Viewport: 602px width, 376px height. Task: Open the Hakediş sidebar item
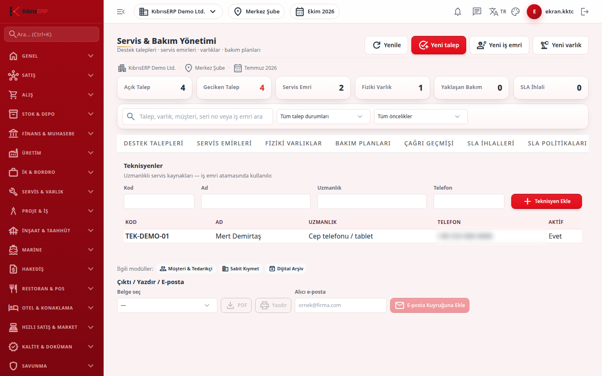[x=51, y=269]
